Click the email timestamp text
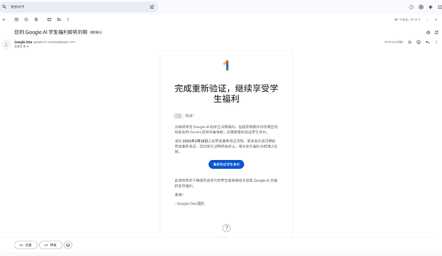The height and width of the screenshot is (256, 442). 393,42
